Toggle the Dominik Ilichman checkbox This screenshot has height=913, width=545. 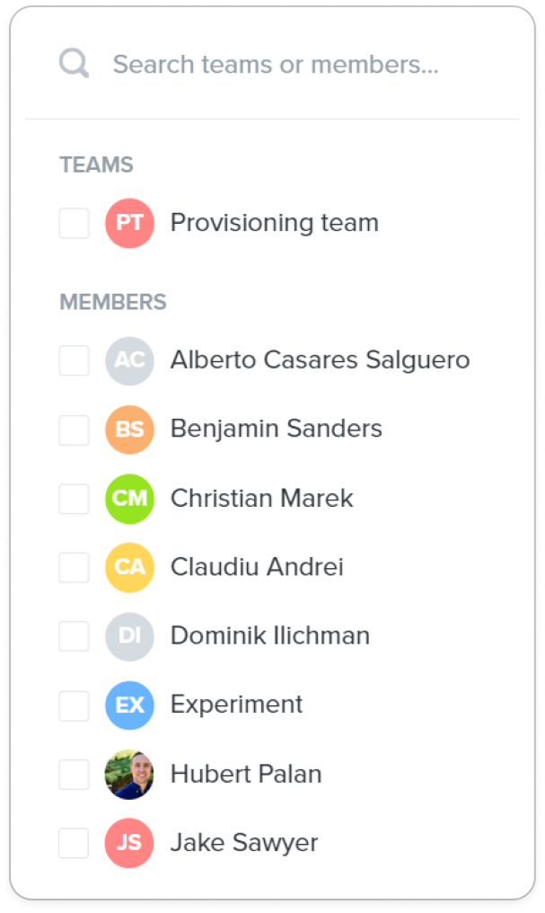coord(74,636)
